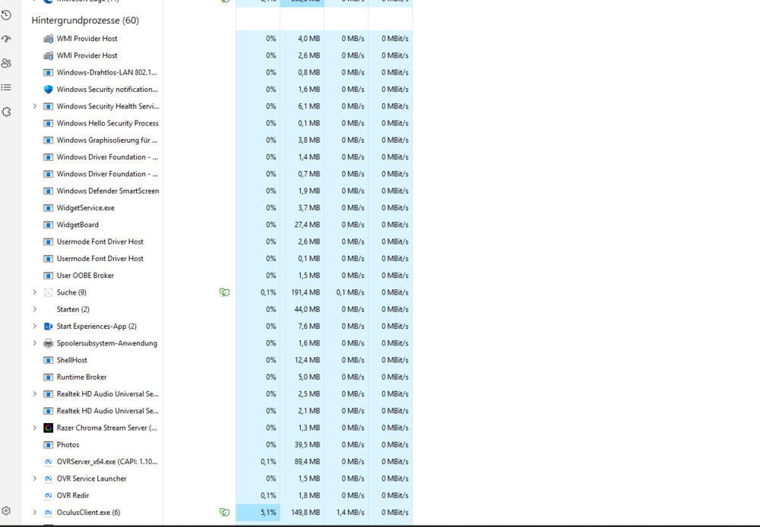Expand the OculusClient.exe (6) group

(34, 512)
